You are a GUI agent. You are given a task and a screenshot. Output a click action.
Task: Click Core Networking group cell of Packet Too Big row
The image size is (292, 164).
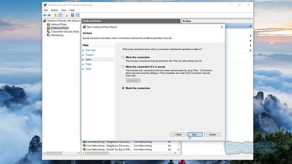pyautogui.click(x=143, y=149)
